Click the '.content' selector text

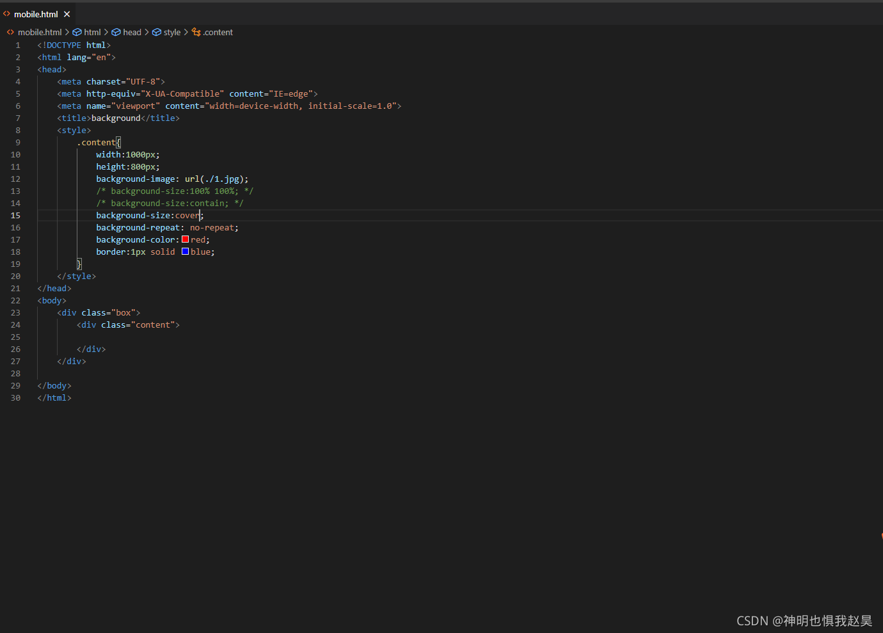[x=96, y=143]
